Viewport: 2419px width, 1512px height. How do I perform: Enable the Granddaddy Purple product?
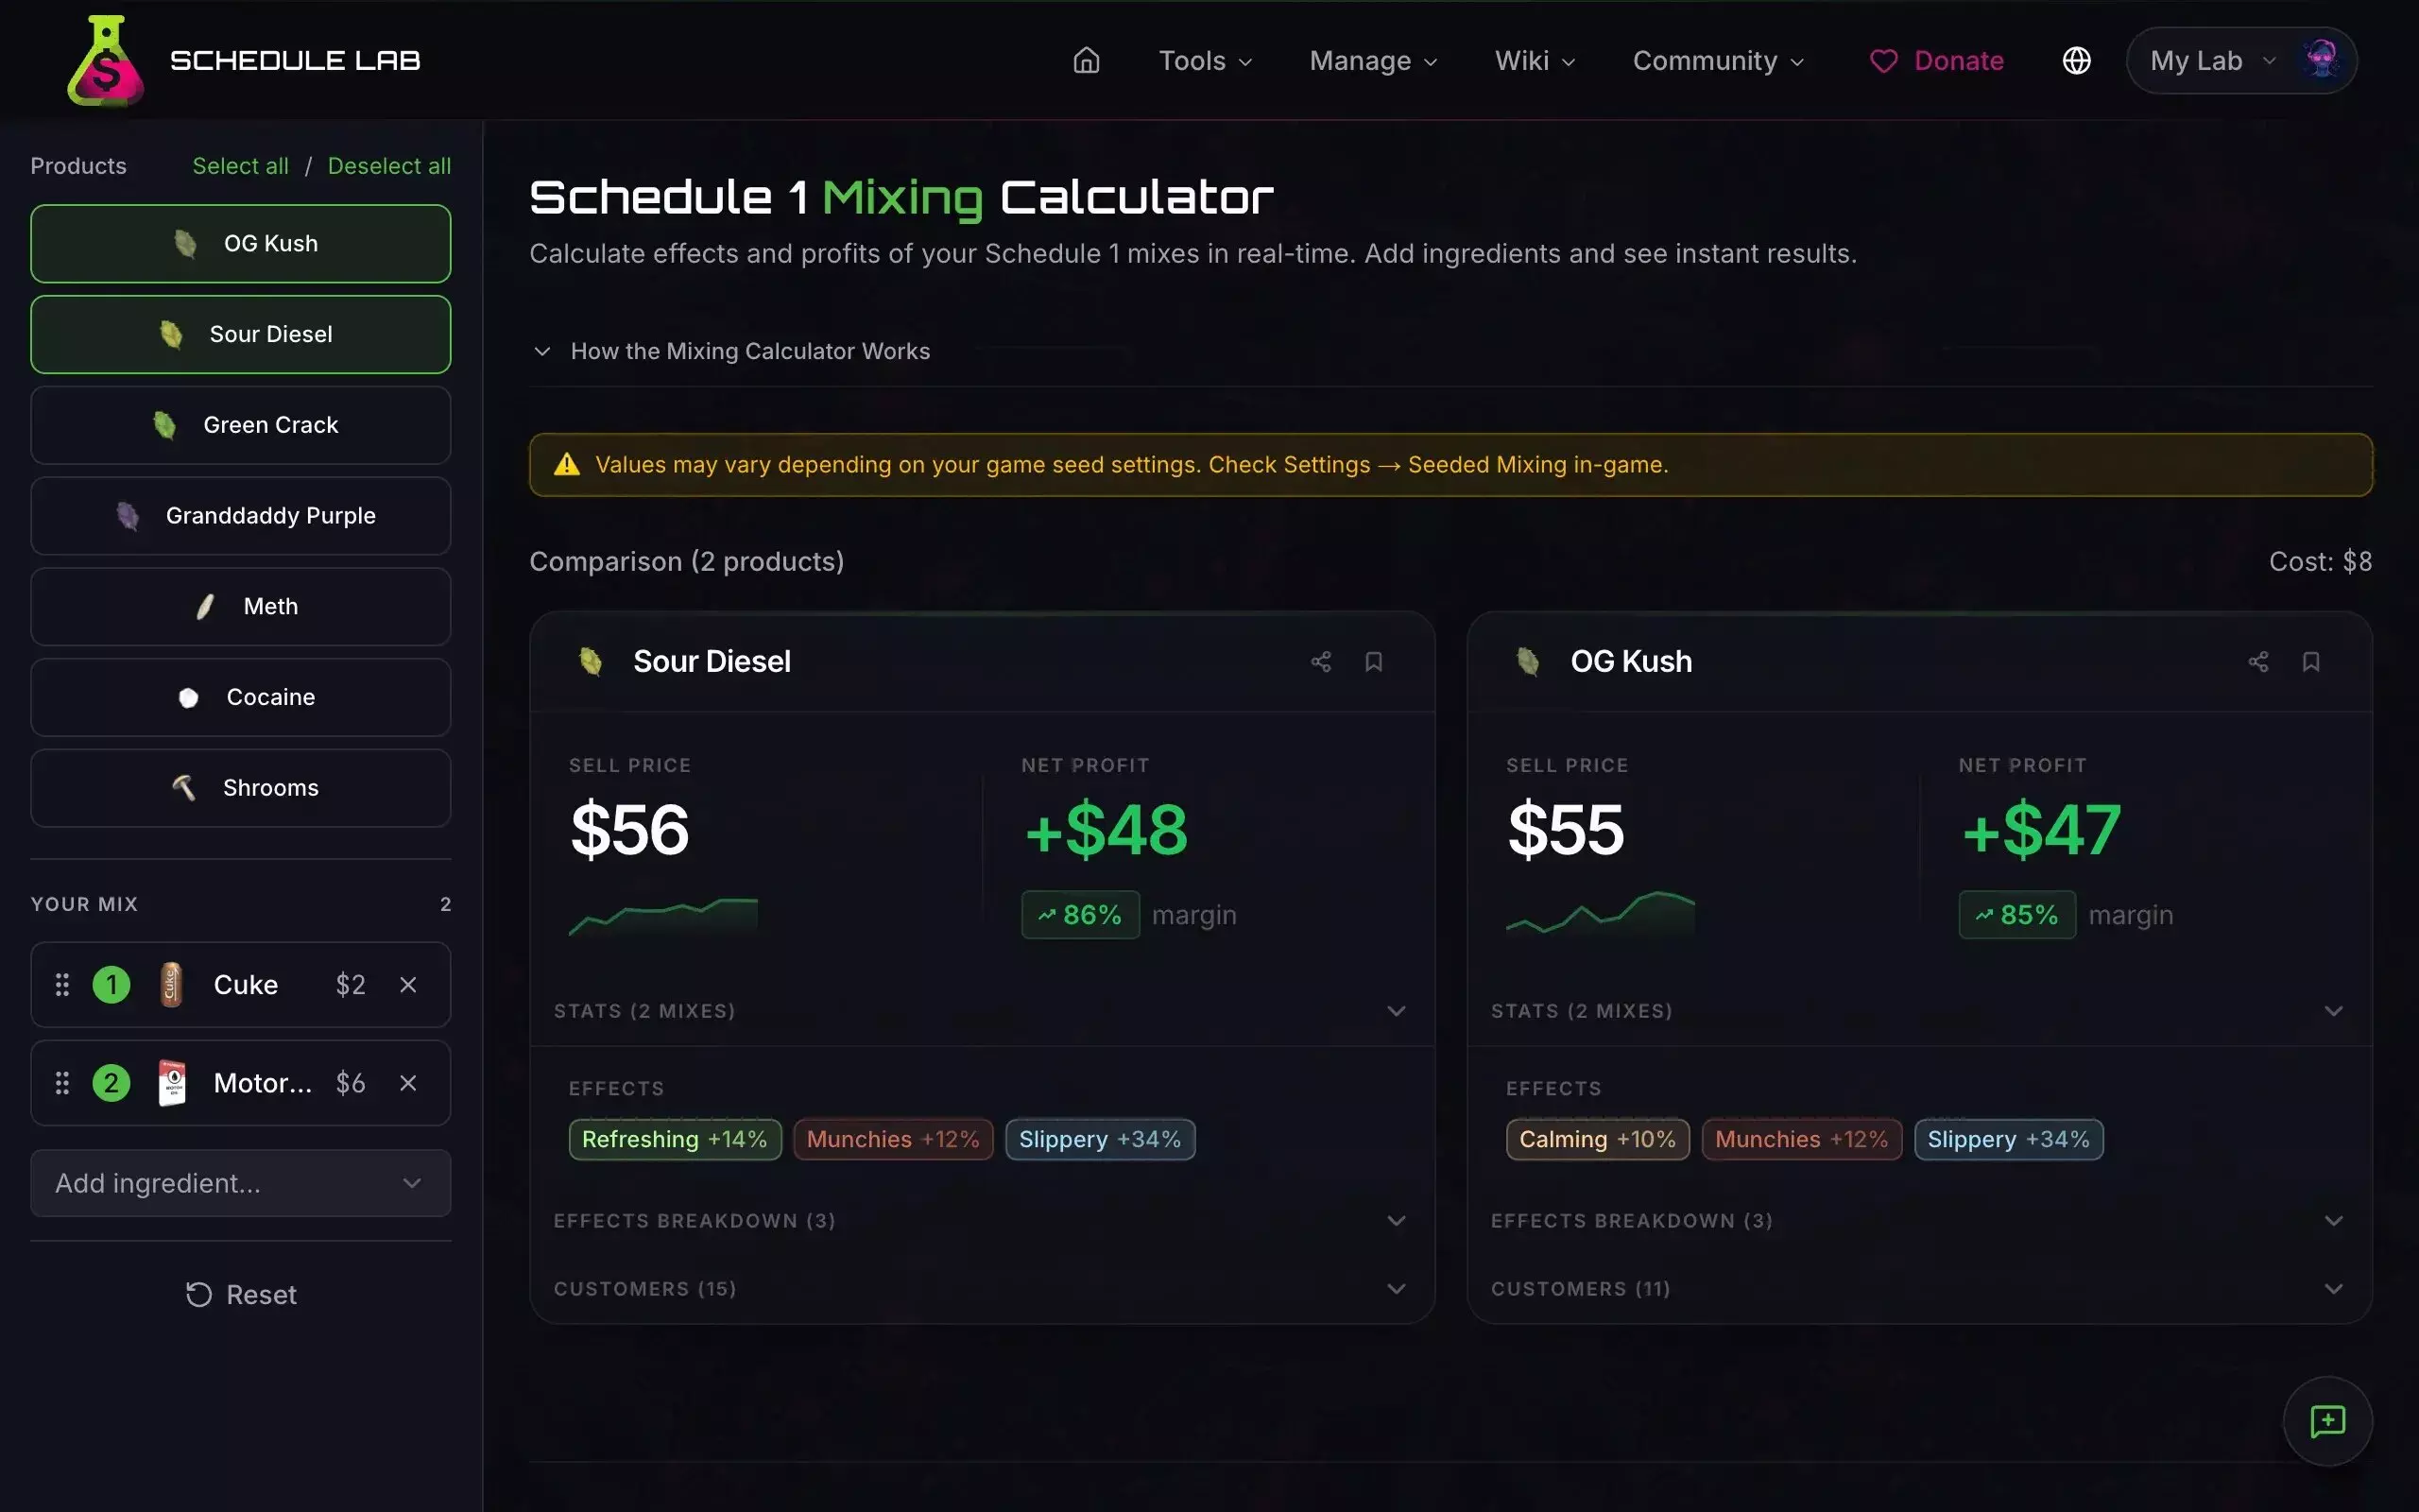point(241,516)
